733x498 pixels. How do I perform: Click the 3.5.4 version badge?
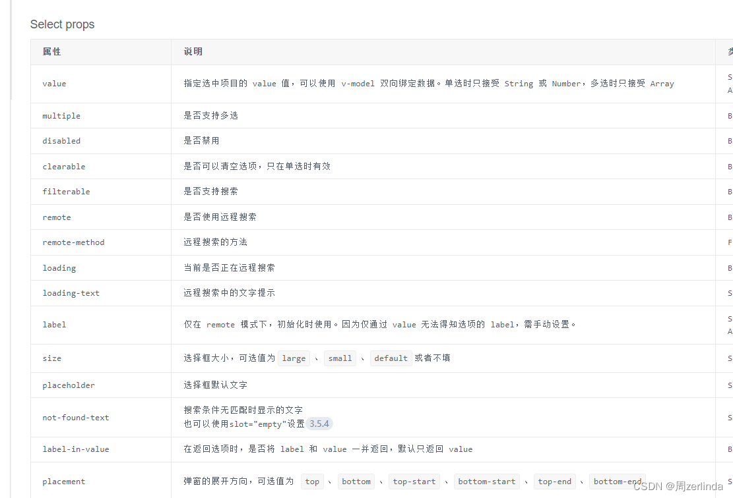(x=319, y=424)
